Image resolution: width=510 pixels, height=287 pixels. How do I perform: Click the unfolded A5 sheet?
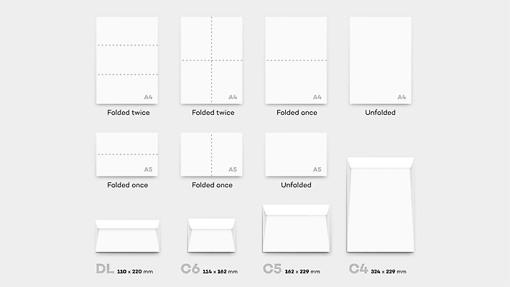click(296, 154)
